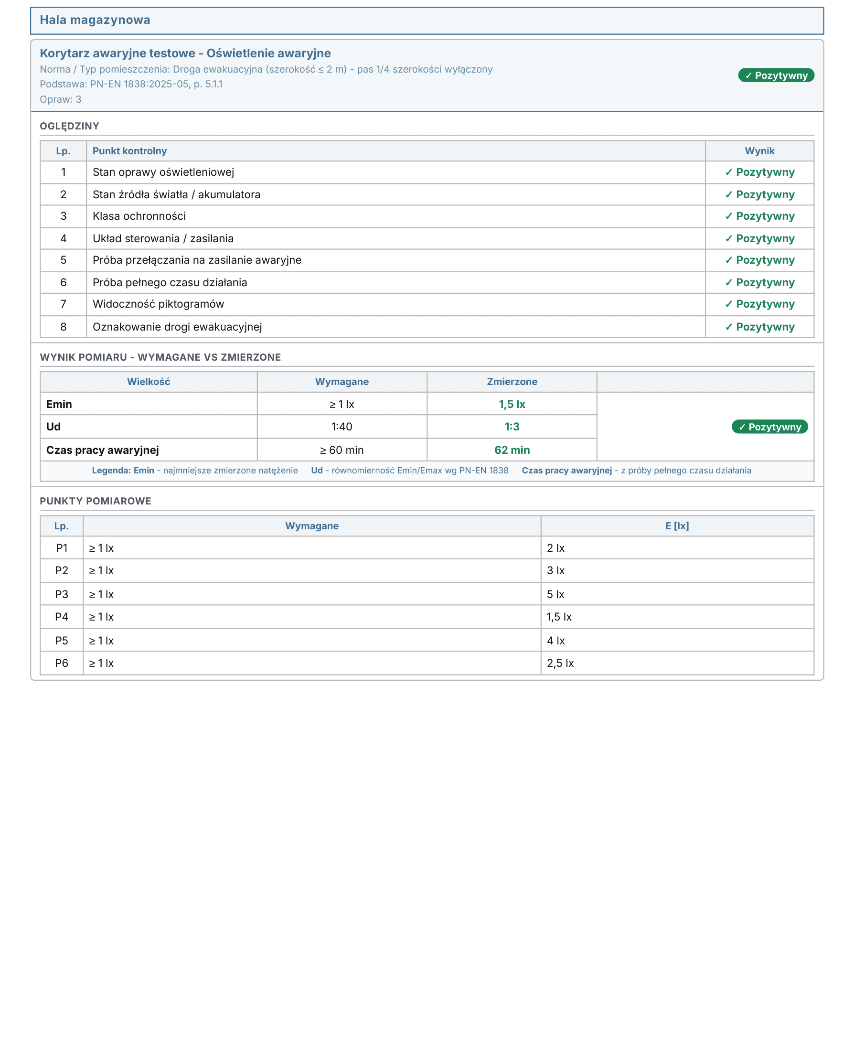The width and height of the screenshot is (854, 1050).
Task: Click Pozytywny result for 'Klasa ochronności'
Action: click(x=759, y=216)
